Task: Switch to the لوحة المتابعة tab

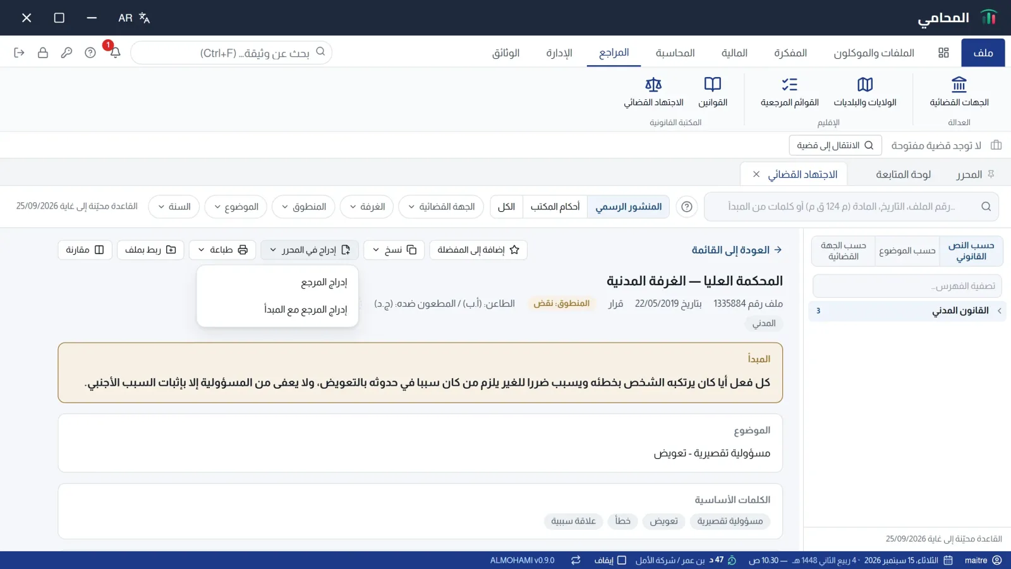Action: [903, 174]
